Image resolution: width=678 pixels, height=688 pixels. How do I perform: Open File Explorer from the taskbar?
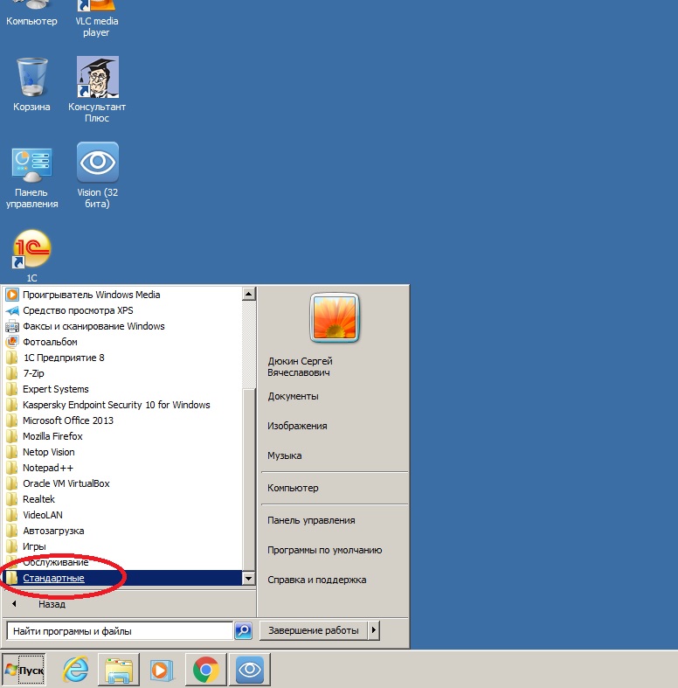[119, 670]
